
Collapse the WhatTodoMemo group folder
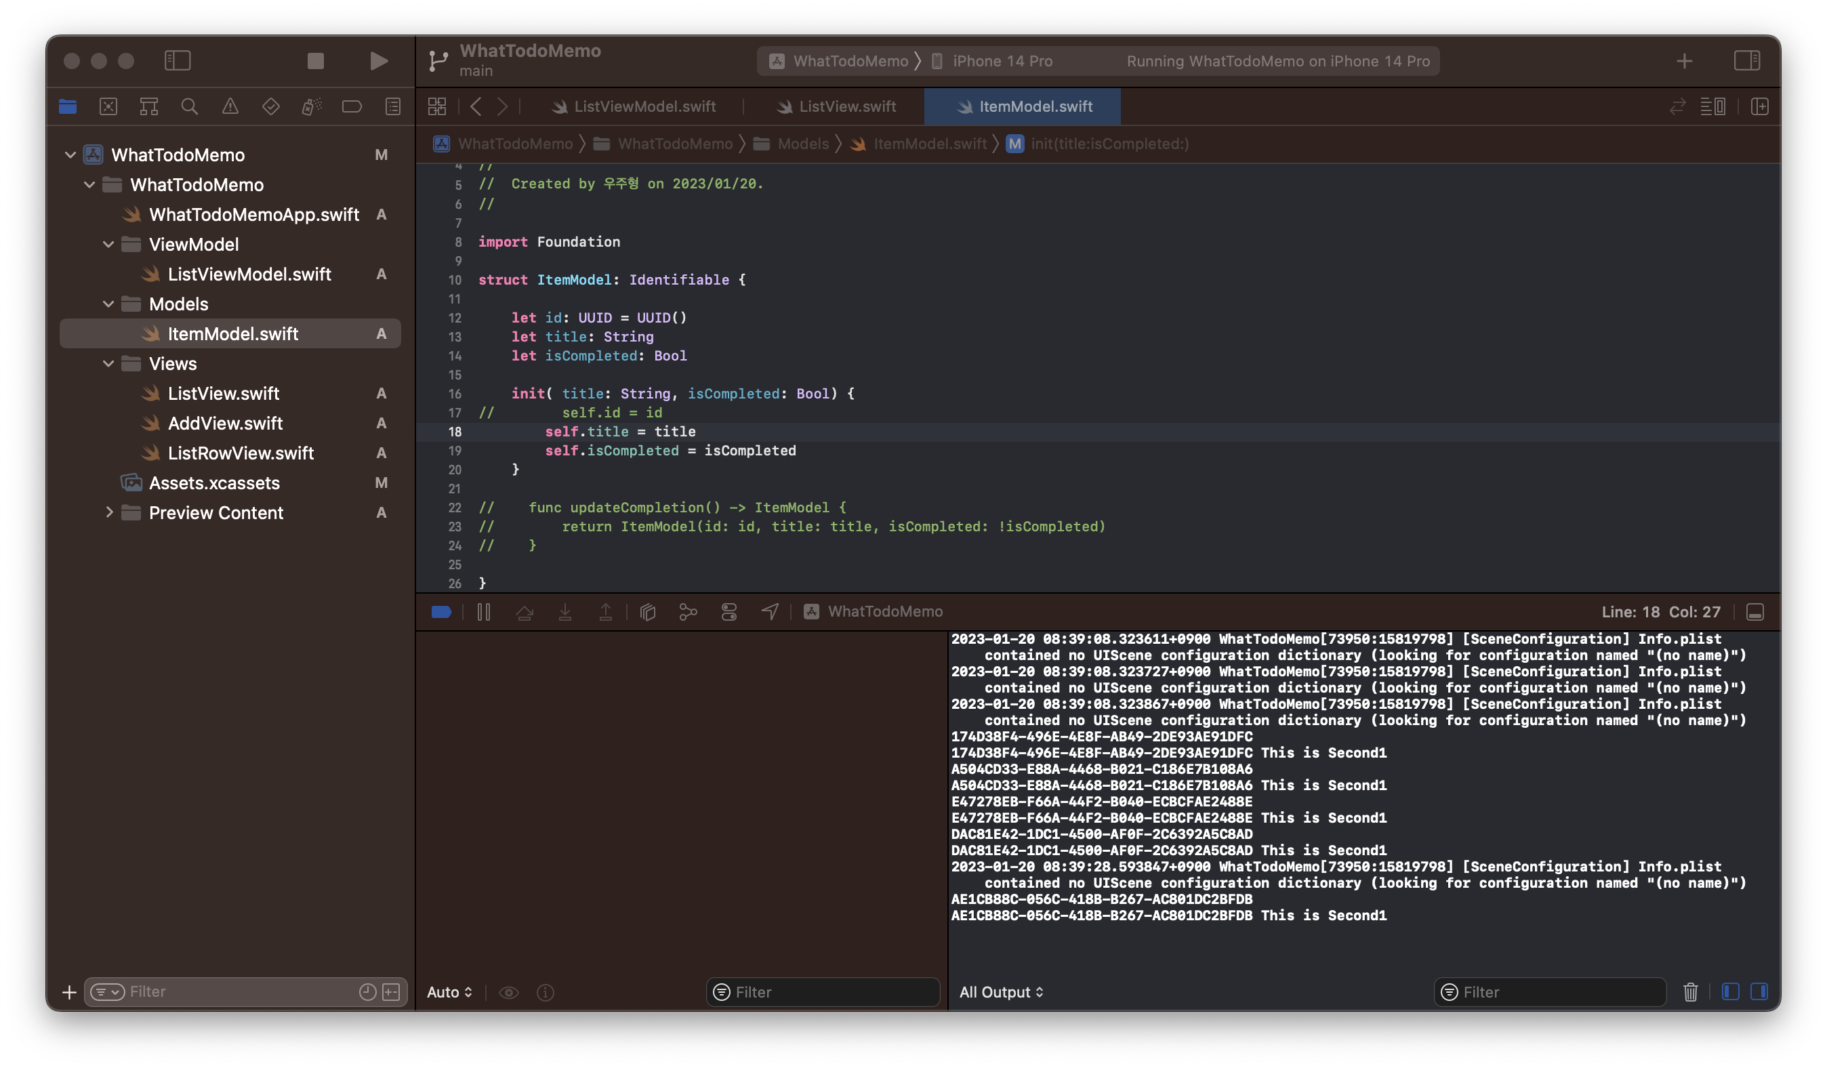[x=89, y=184]
